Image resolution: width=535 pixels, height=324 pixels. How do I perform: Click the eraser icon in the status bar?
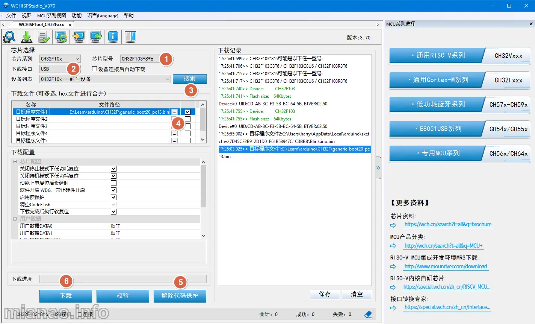[368, 314]
